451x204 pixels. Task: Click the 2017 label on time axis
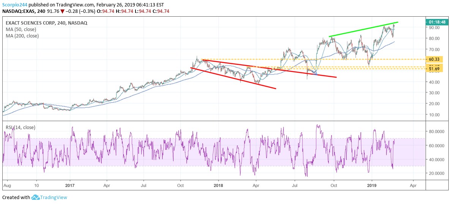coord(70,185)
